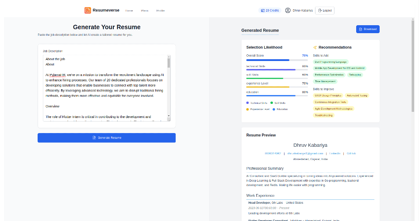Click the Resumeverse orange logo icon
This screenshot has height=221, width=419.
88,11
